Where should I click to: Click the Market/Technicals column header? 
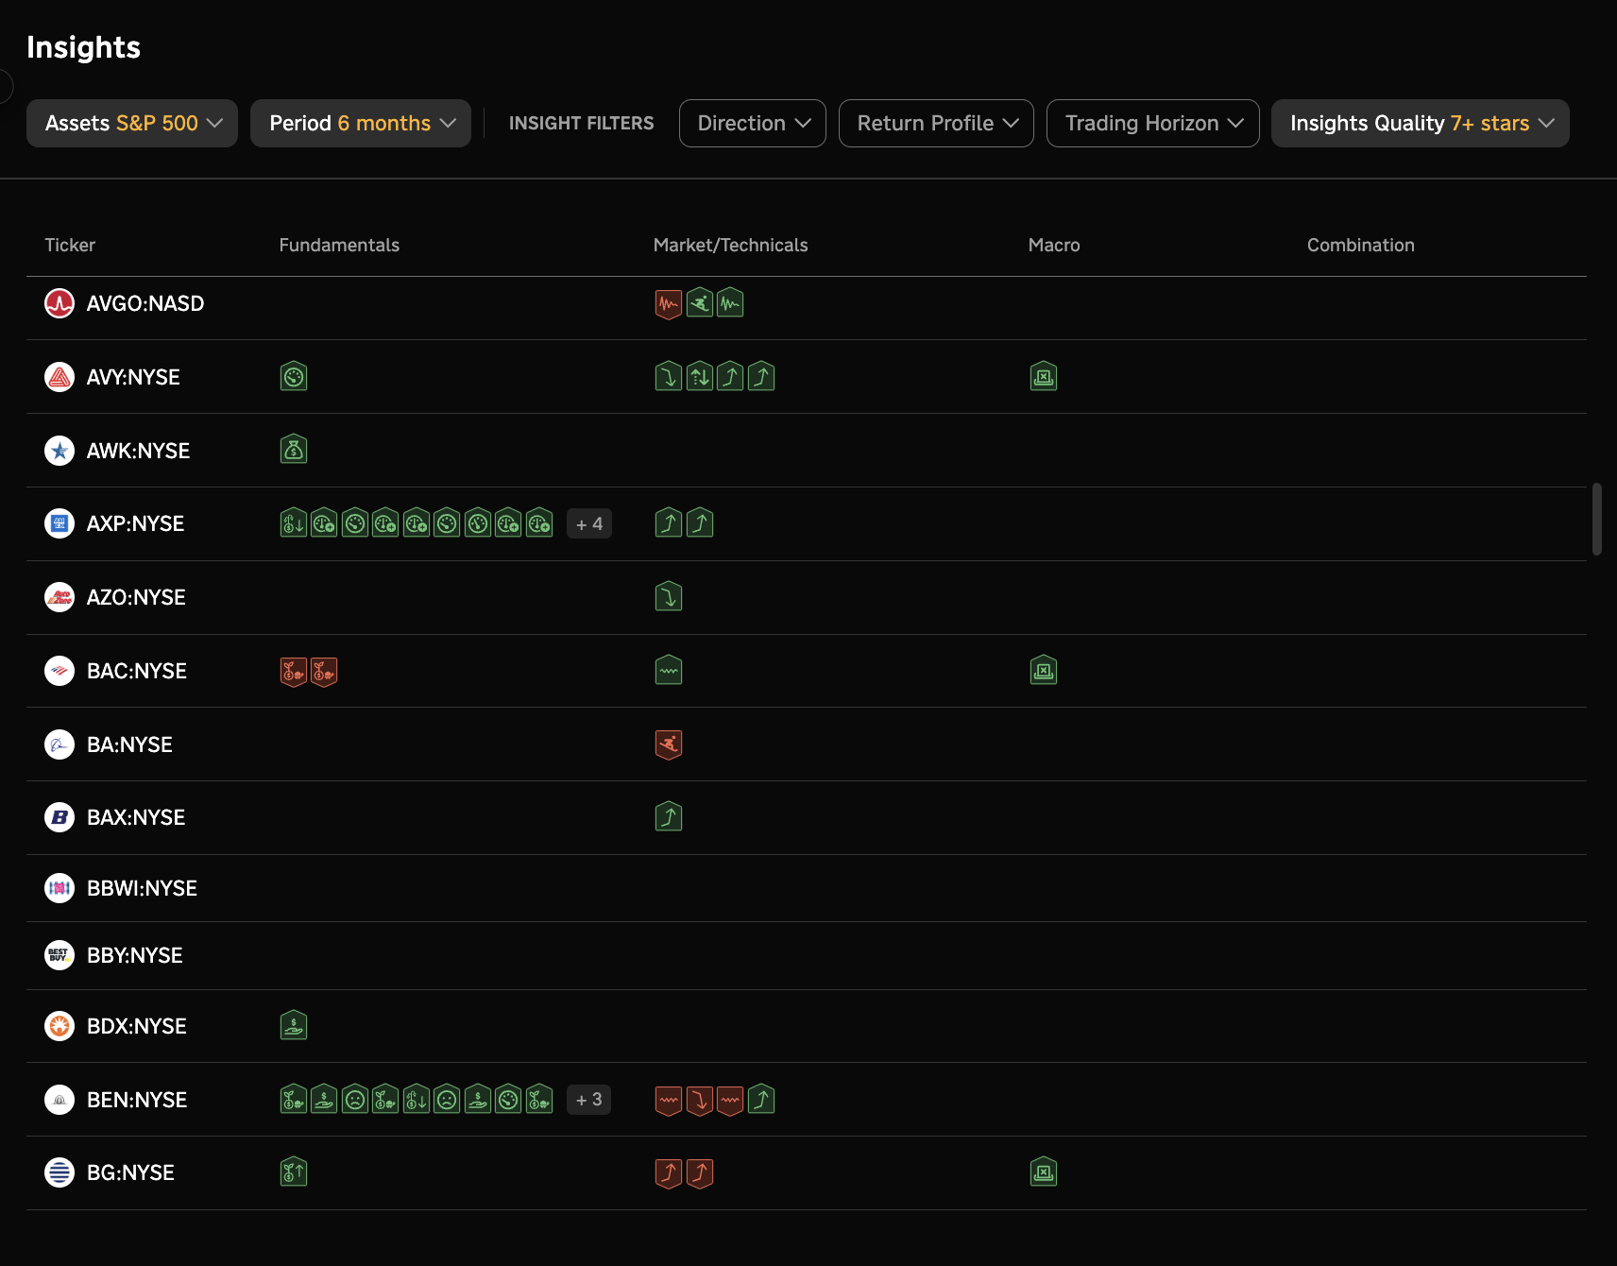click(730, 245)
